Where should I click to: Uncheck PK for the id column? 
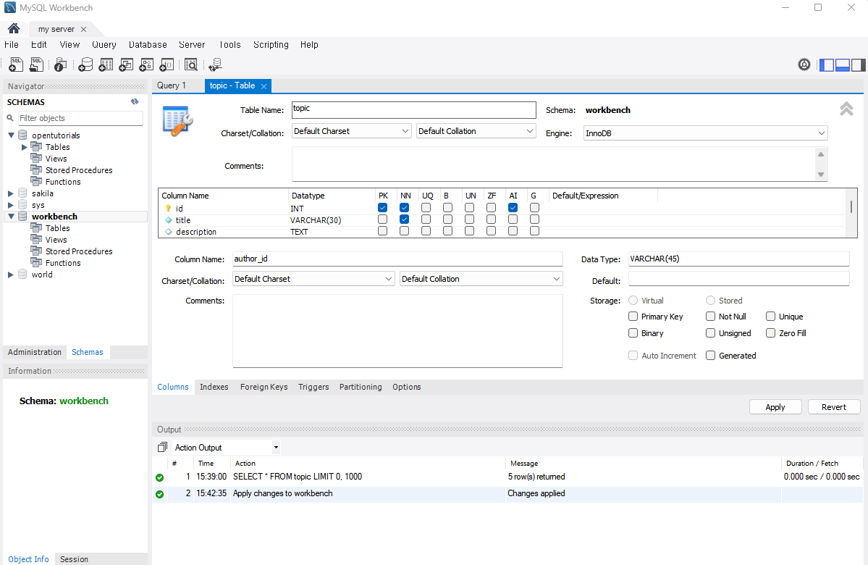[x=382, y=208]
